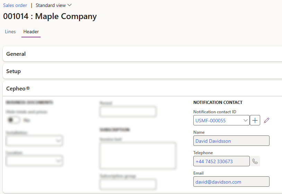
Task: Click the phone call icon next to Telephone
Action: click(255, 161)
